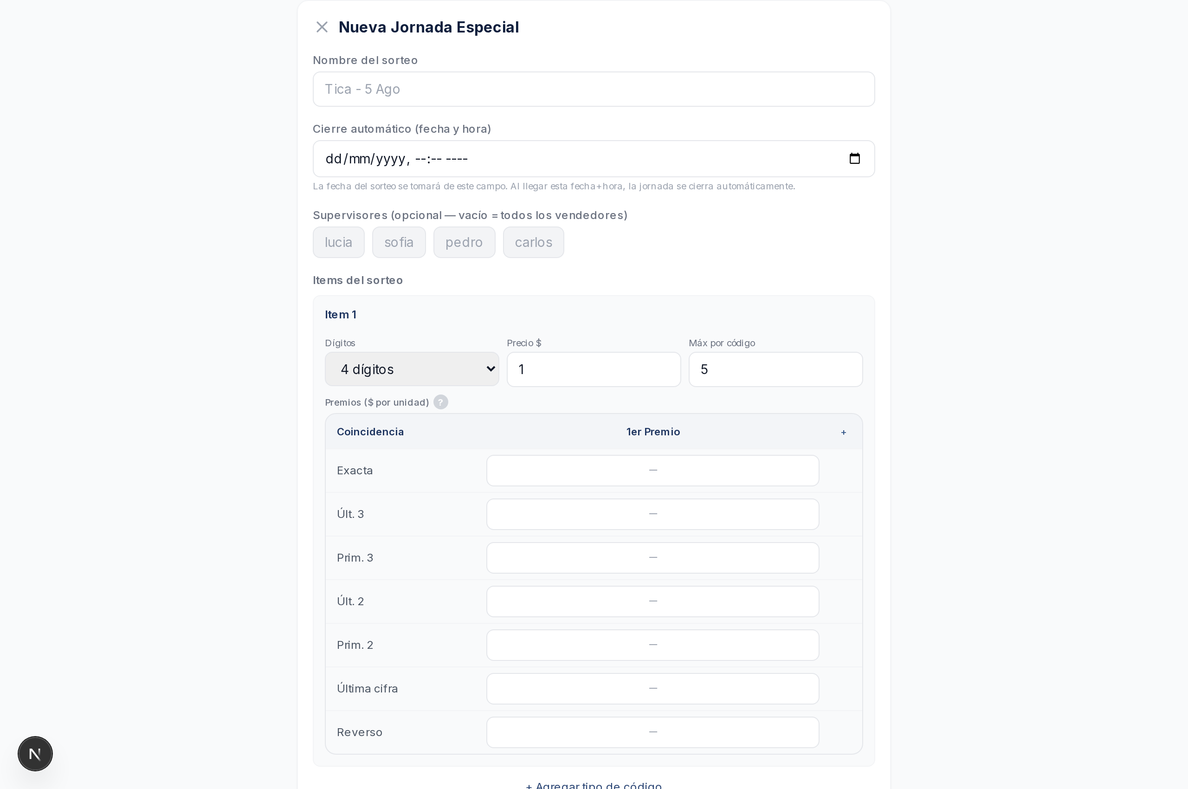
Task: Click the Últ. 3 prize input
Action: point(652,514)
